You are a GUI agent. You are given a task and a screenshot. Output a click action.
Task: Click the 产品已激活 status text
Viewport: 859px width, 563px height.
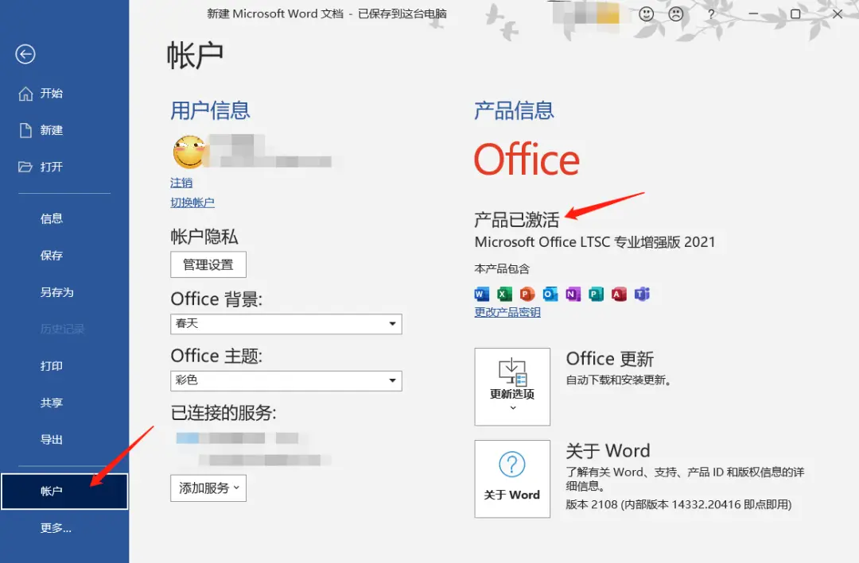pos(517,220)
